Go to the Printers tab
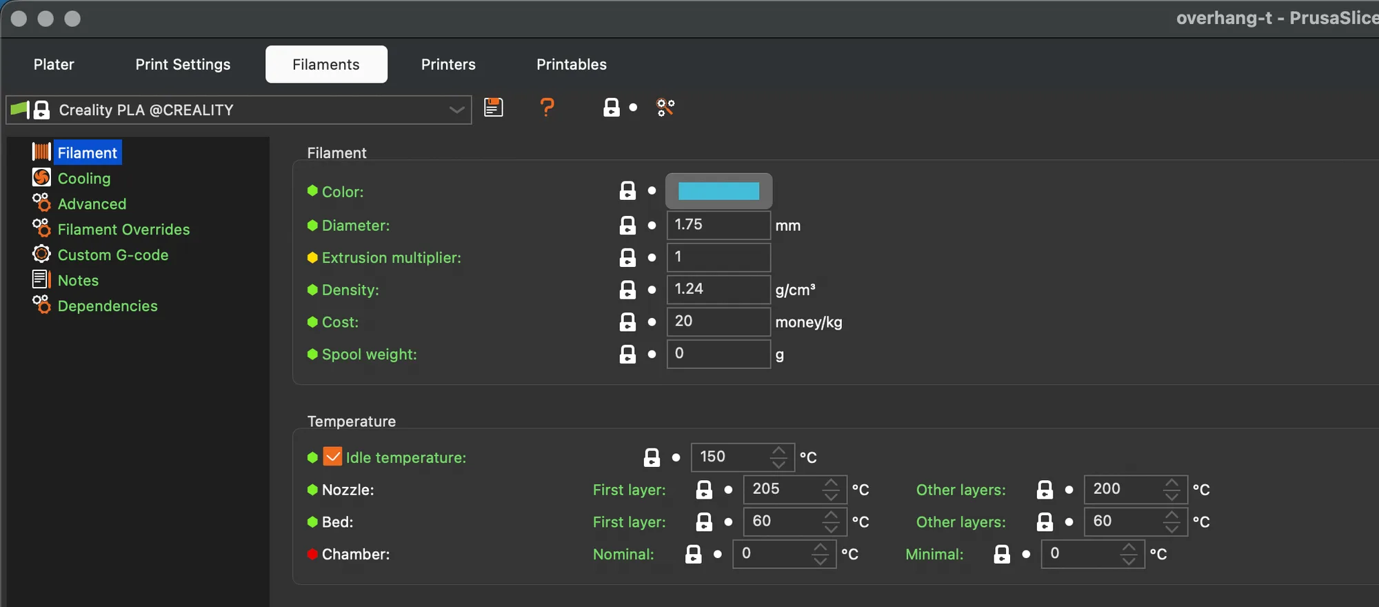This screenshot has width=1379, height=607. click(x=448, y=64)
